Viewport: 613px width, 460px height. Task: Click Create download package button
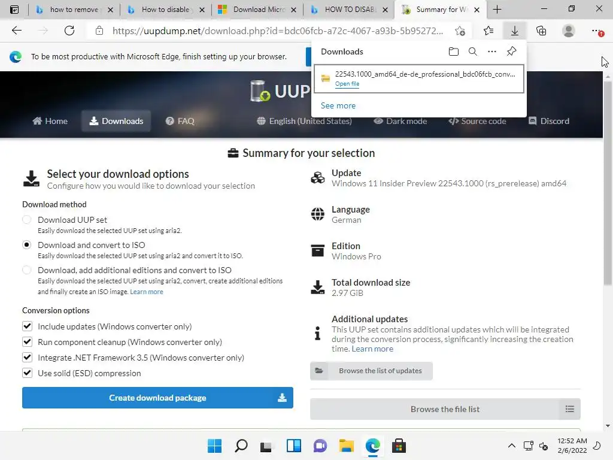coord(157,398)
